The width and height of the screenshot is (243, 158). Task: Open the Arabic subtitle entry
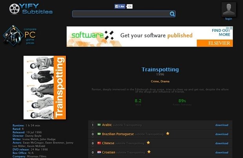(x=122, y=125)
